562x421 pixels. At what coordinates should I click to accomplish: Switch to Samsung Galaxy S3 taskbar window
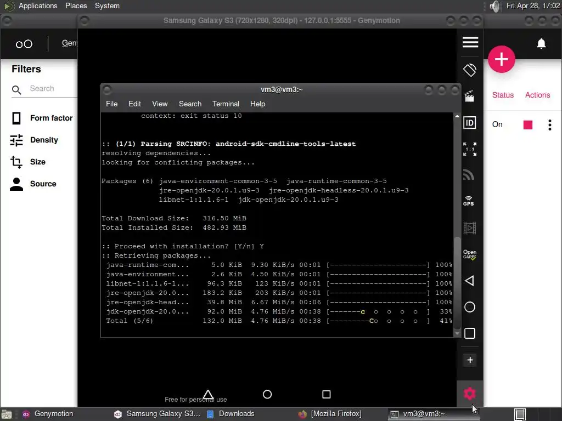(157, 414)
